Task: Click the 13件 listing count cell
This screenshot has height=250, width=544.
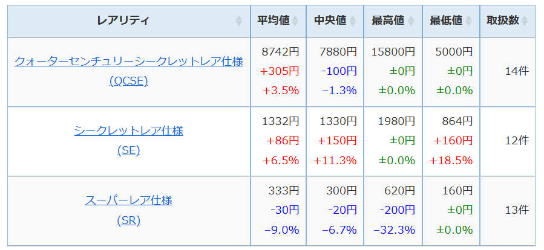Action: (x=517, y=210)
